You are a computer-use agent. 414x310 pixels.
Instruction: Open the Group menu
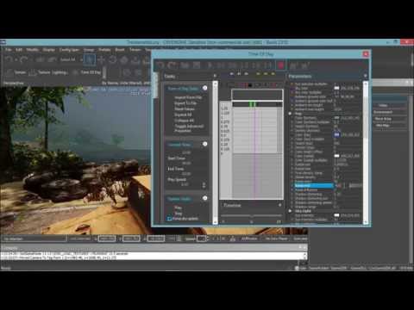(x=89, y=50)
